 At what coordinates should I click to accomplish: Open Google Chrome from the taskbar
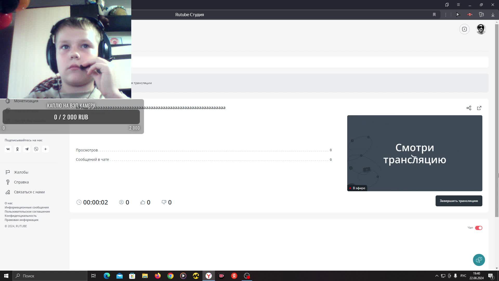coord(170,276)
